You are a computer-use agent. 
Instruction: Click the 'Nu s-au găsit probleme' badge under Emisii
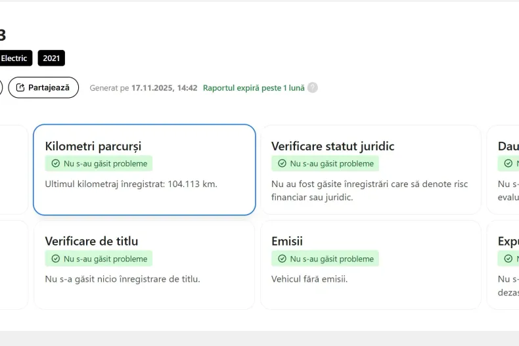[325, 259]
